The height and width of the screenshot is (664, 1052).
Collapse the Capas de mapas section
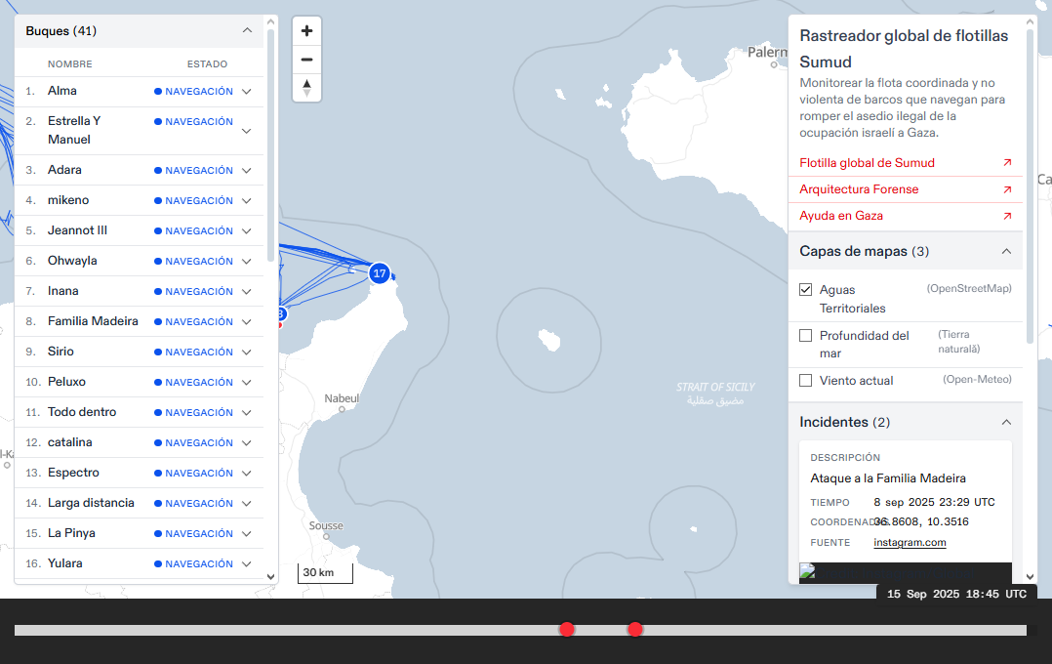pos(1006,252)
